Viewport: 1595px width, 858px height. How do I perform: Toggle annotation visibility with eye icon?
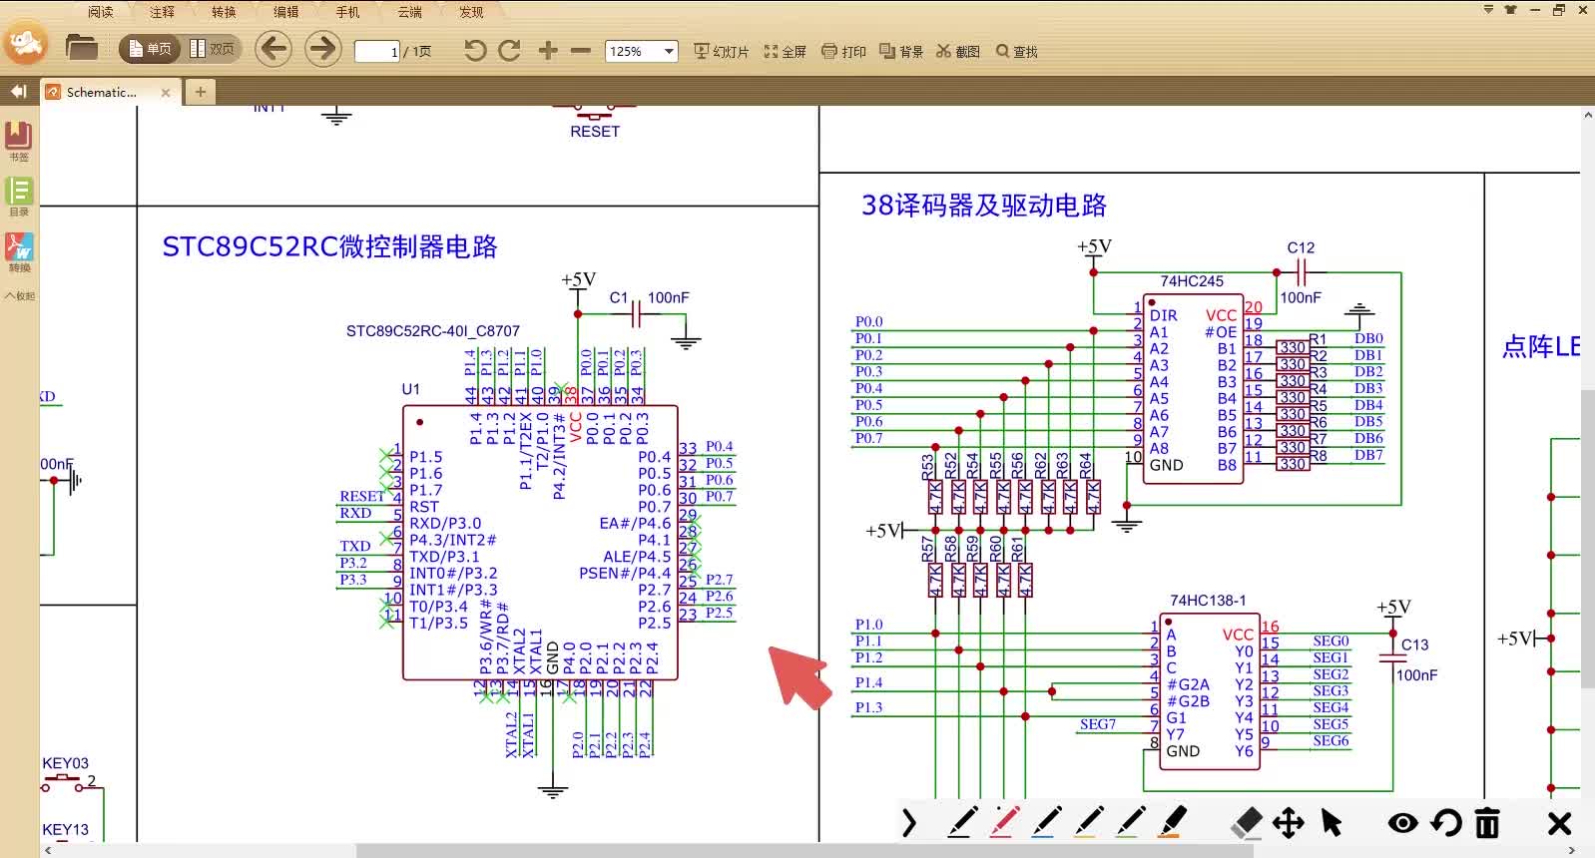tap(1402, 823)
